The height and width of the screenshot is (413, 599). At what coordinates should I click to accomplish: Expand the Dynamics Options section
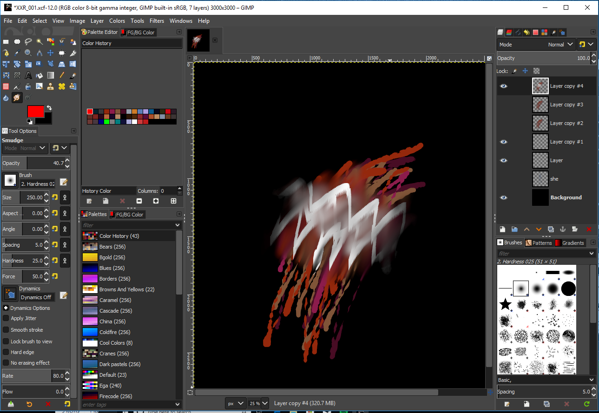tap(6, 308)
